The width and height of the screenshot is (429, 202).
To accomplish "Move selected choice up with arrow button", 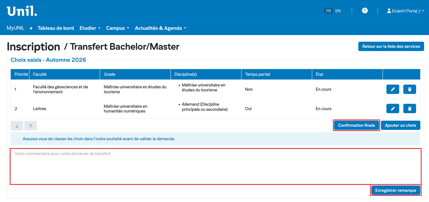I will coord(31,126).
